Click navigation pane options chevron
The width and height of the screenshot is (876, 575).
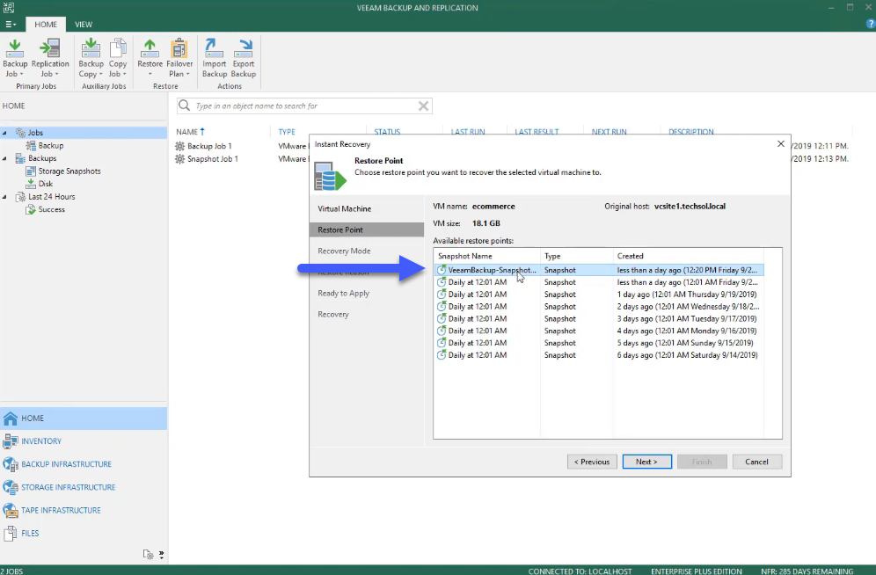[162, 555]
